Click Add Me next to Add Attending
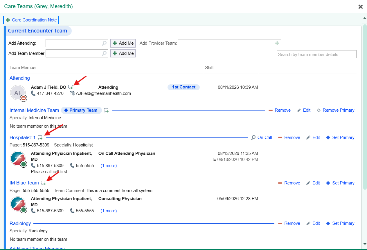The width and height of the screenshot is (367, 250). (x=123, y=43)
